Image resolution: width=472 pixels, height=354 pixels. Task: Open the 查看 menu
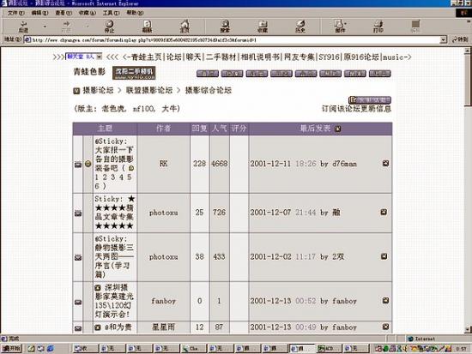(64, 13)
